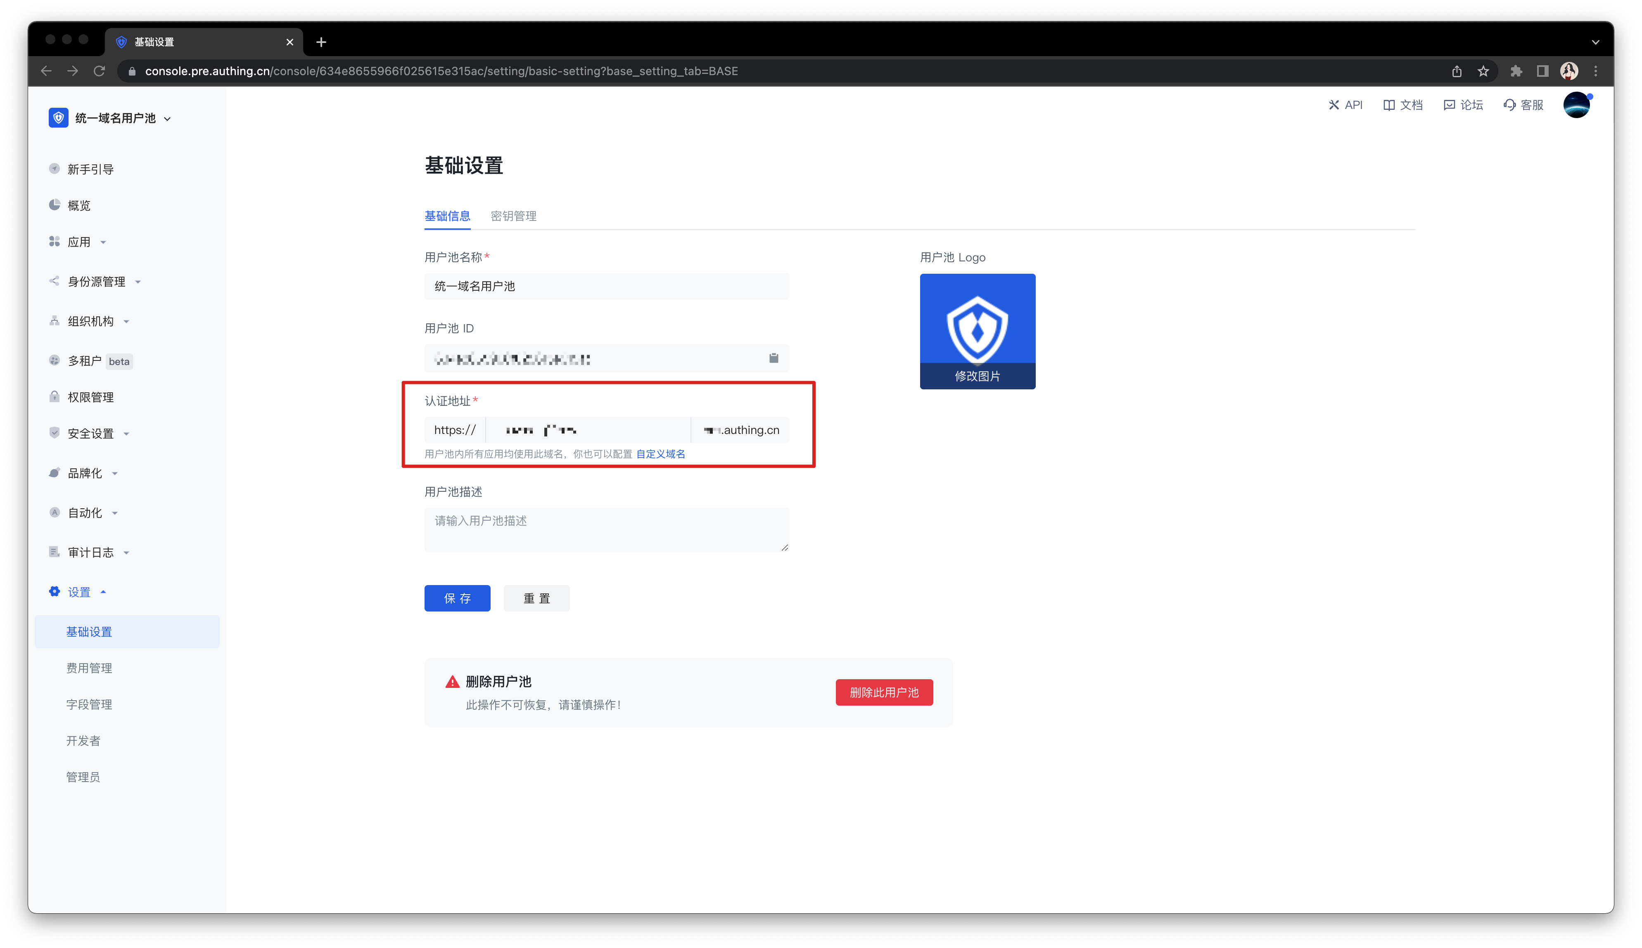The height and width of the screenshot is (948, 1642).
Task: Click browser reload page icon
Action: [x=99, y=71]
